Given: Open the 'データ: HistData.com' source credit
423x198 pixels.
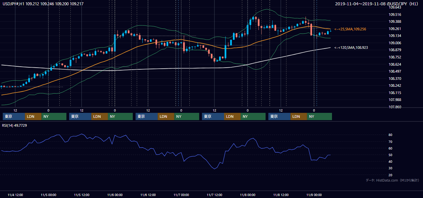Looking at the screenshot, I should click(392, 180).
